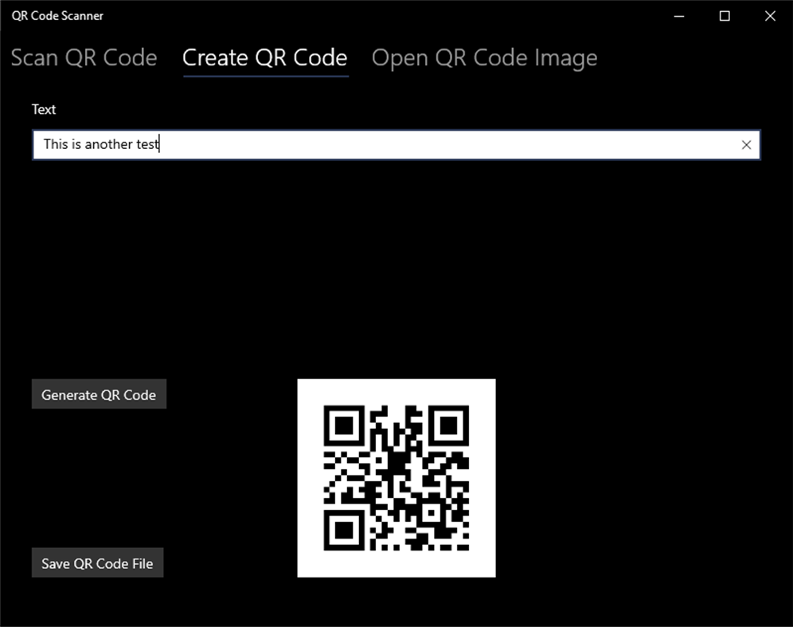Click the generated QR code image
793x627 pixels.
(x=396, y=476)
